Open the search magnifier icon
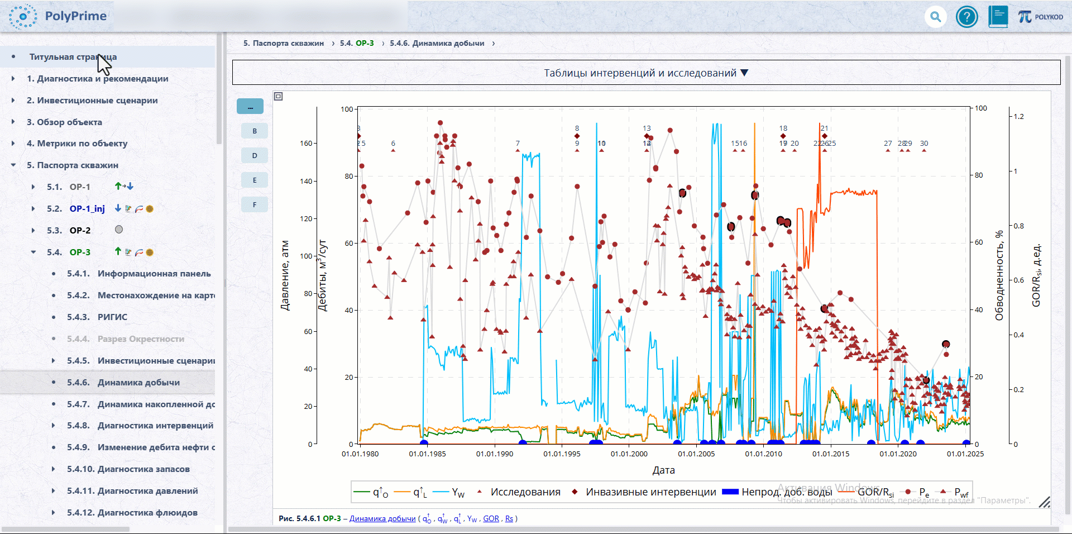The width and height of the screenshot is (1072, 534). tap(936, 17)
